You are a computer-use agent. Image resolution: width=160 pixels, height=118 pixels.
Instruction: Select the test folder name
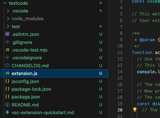tap(16, 27)
